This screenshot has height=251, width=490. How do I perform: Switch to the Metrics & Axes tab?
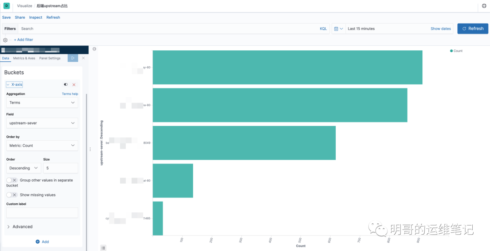point(24,59)
